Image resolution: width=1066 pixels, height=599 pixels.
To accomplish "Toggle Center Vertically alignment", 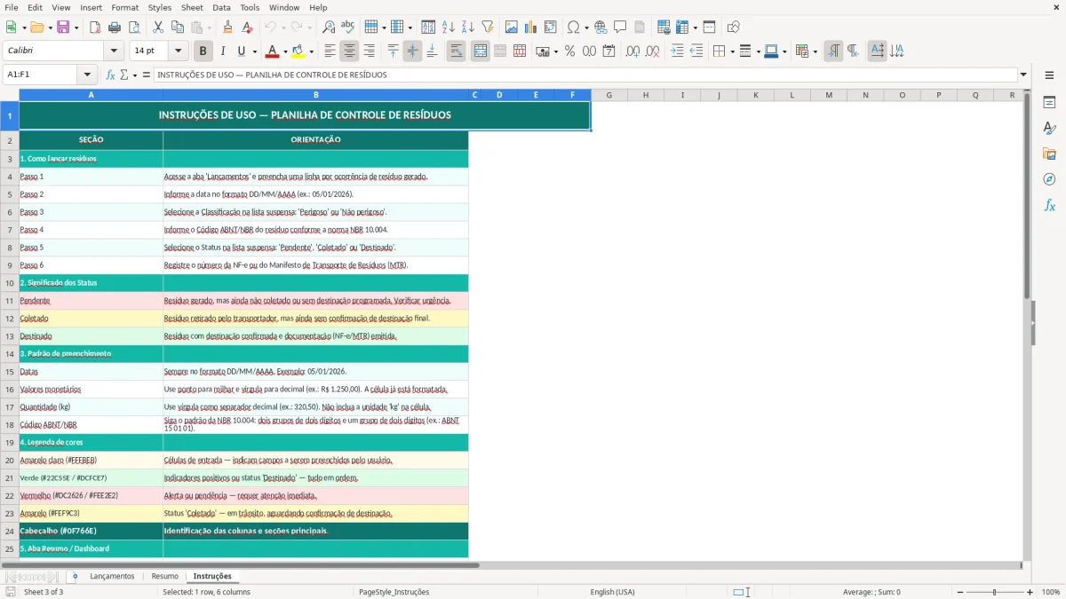I will [412, 51].
